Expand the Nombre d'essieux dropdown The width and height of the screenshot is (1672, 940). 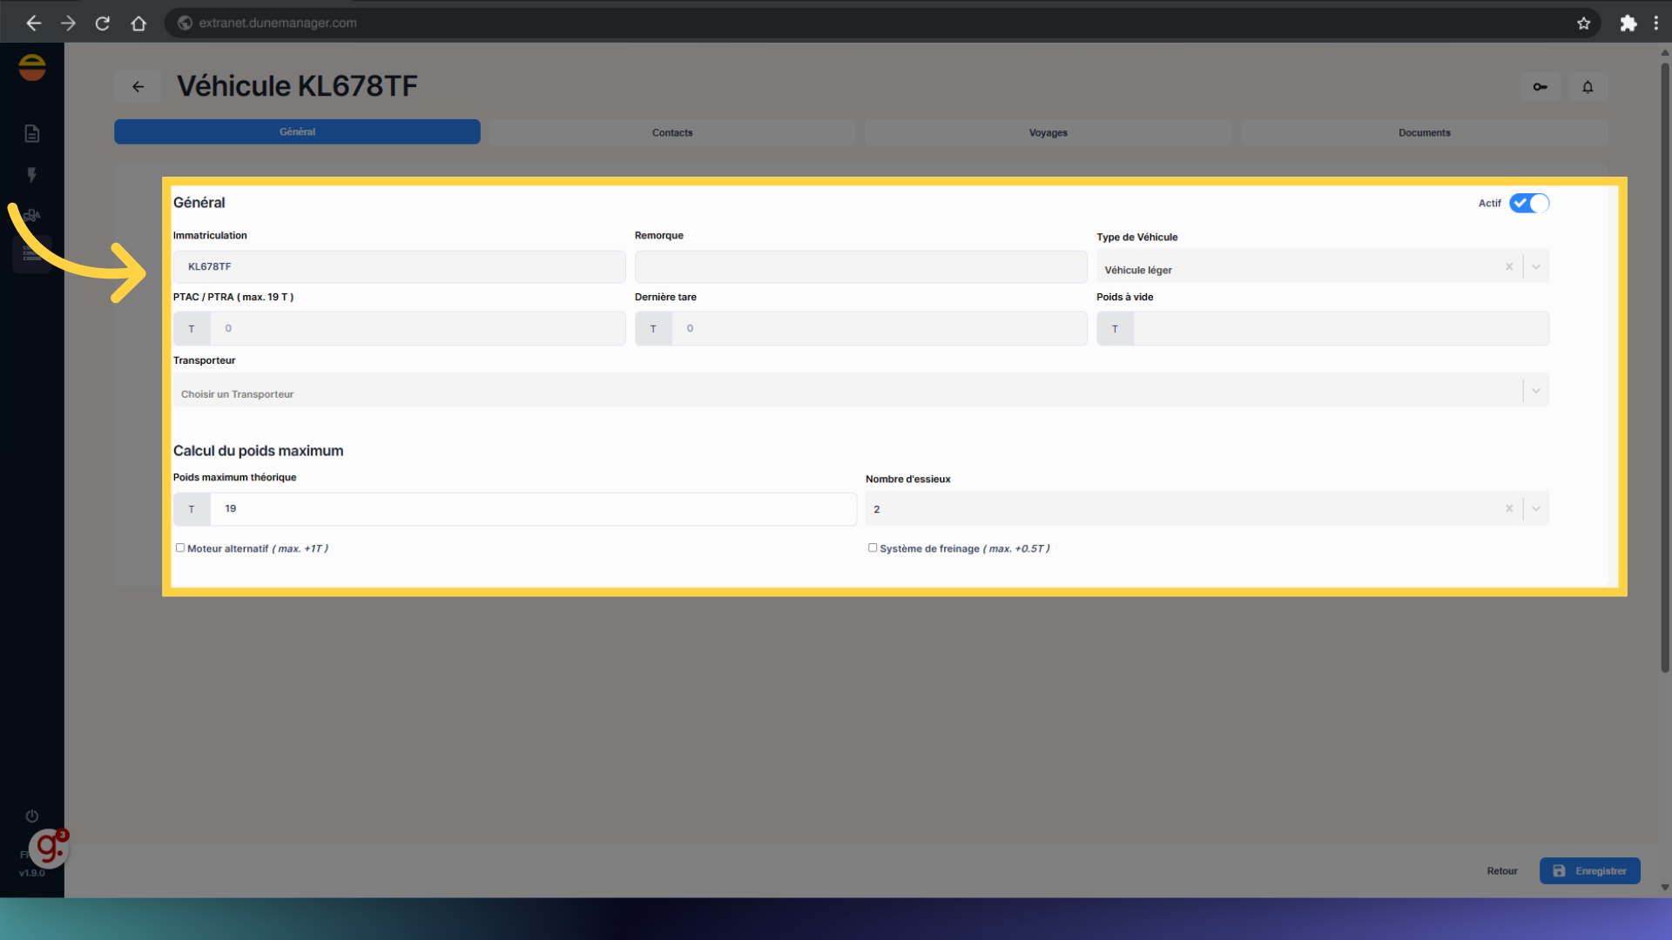(x=1536, y=509)
